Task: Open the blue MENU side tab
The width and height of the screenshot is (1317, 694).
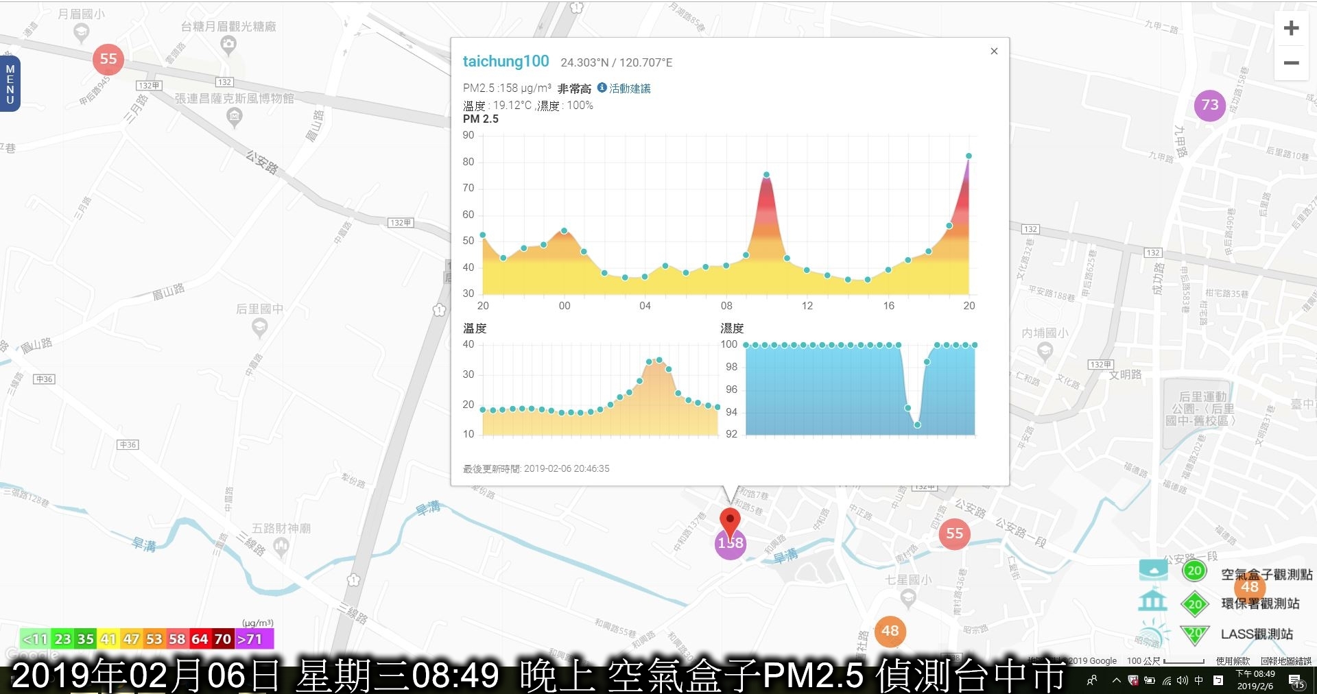Action: click(x=10, y=84)
